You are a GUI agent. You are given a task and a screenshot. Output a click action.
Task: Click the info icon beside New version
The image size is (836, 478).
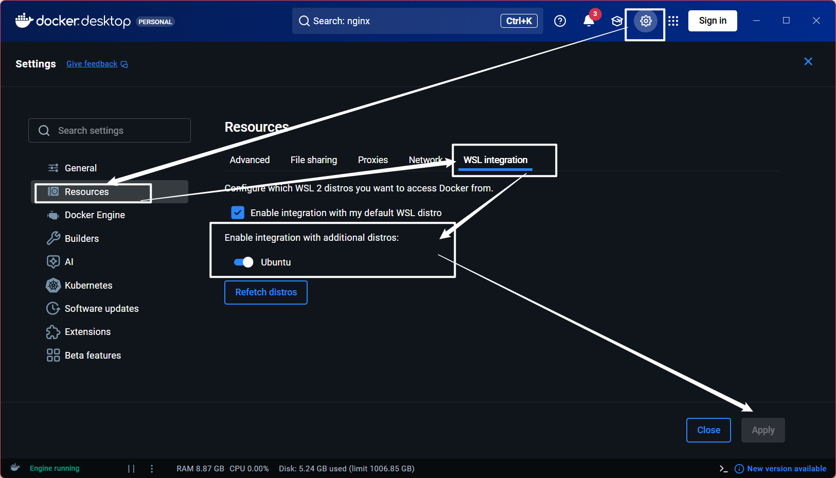click(739, 468)
